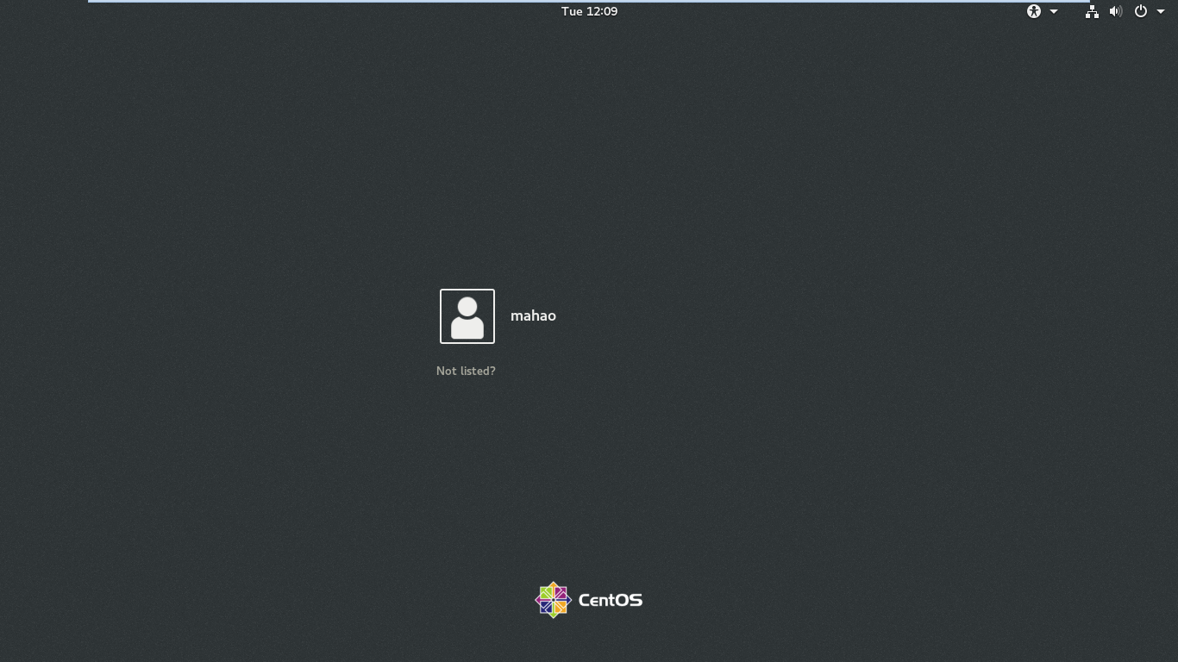Select the mahao user avatar
Image resolution: width=1178 pixels, height=662 pixels.
tap(467, 316)
